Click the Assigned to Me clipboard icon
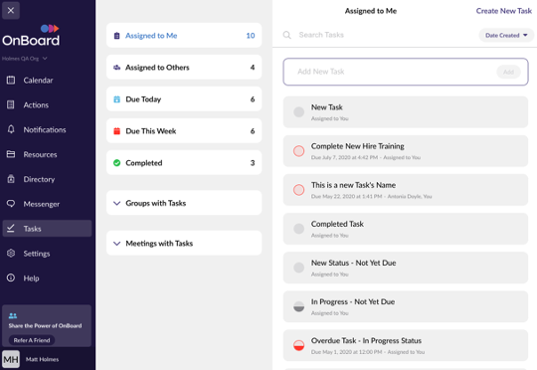The width and height of the screenshot is (537, 370). coord(116,36)
